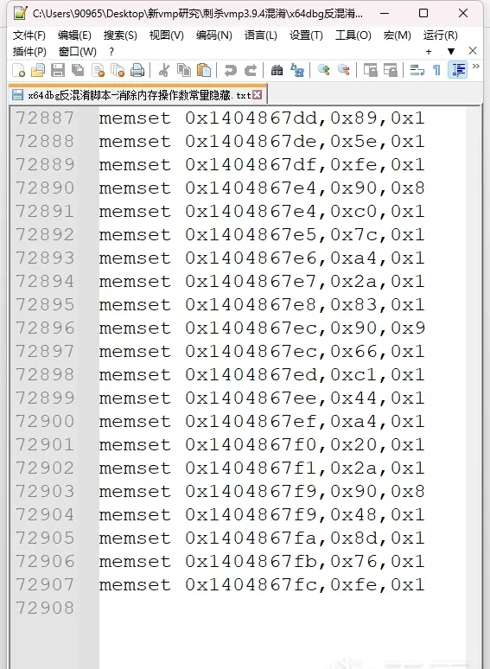Place cursor in memset 0x1404867ed,0xc1,0x1 line
The width and height of the screenshot is (490, 669).
click(262, 374)
